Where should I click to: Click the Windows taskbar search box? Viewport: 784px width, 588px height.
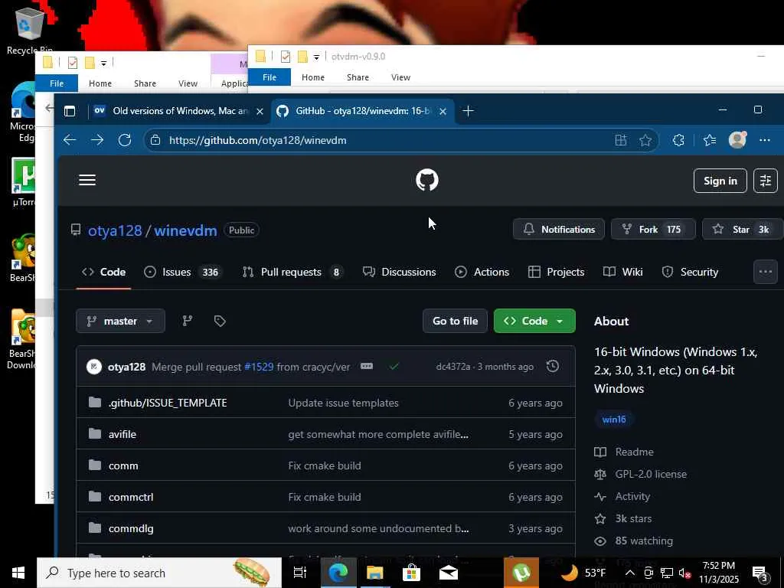point(159,573)
